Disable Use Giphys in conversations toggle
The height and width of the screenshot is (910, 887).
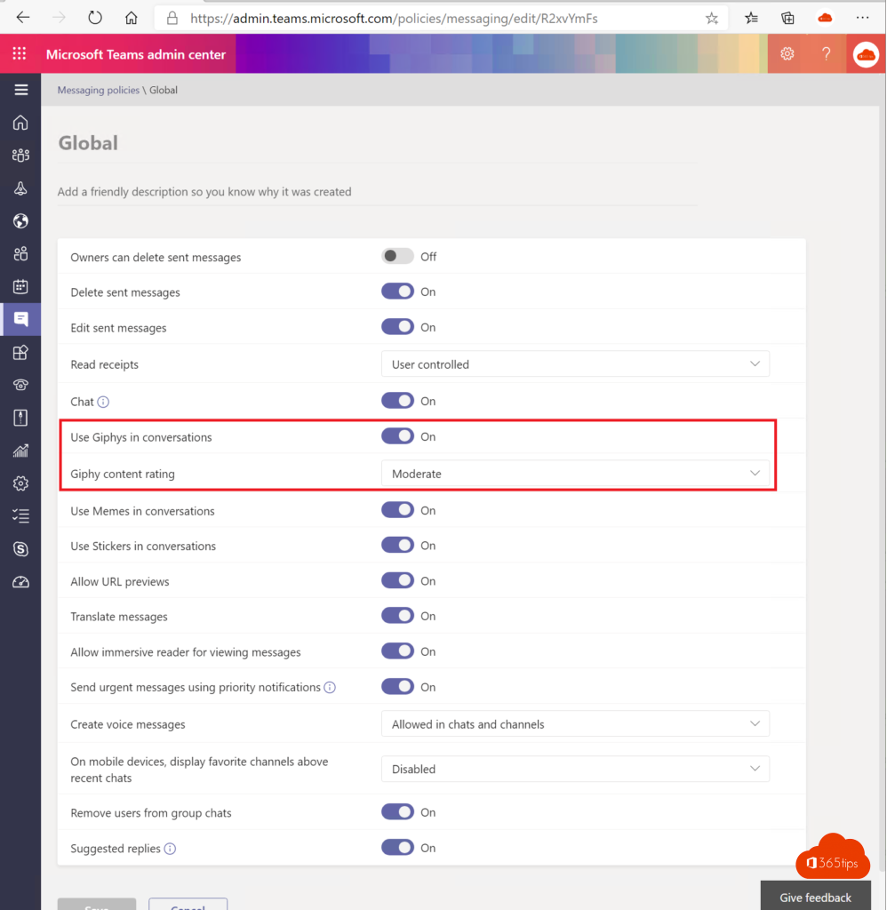click(397, 436)
